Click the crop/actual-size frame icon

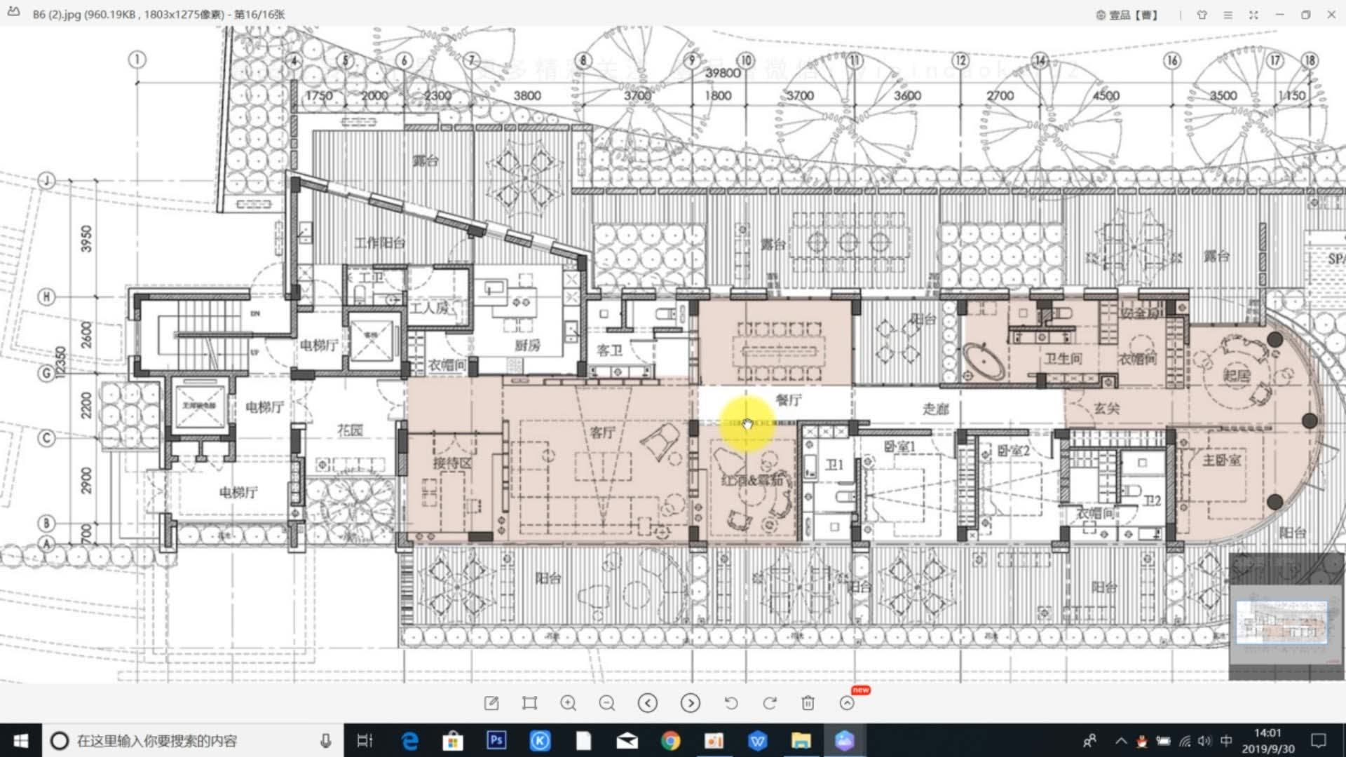[x=529, y=703]
